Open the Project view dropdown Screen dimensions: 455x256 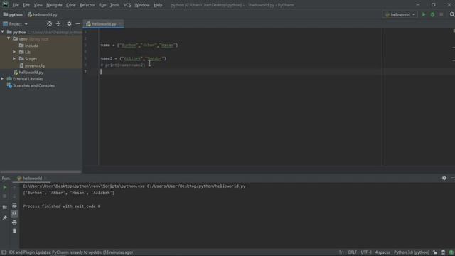coord(16,23)
